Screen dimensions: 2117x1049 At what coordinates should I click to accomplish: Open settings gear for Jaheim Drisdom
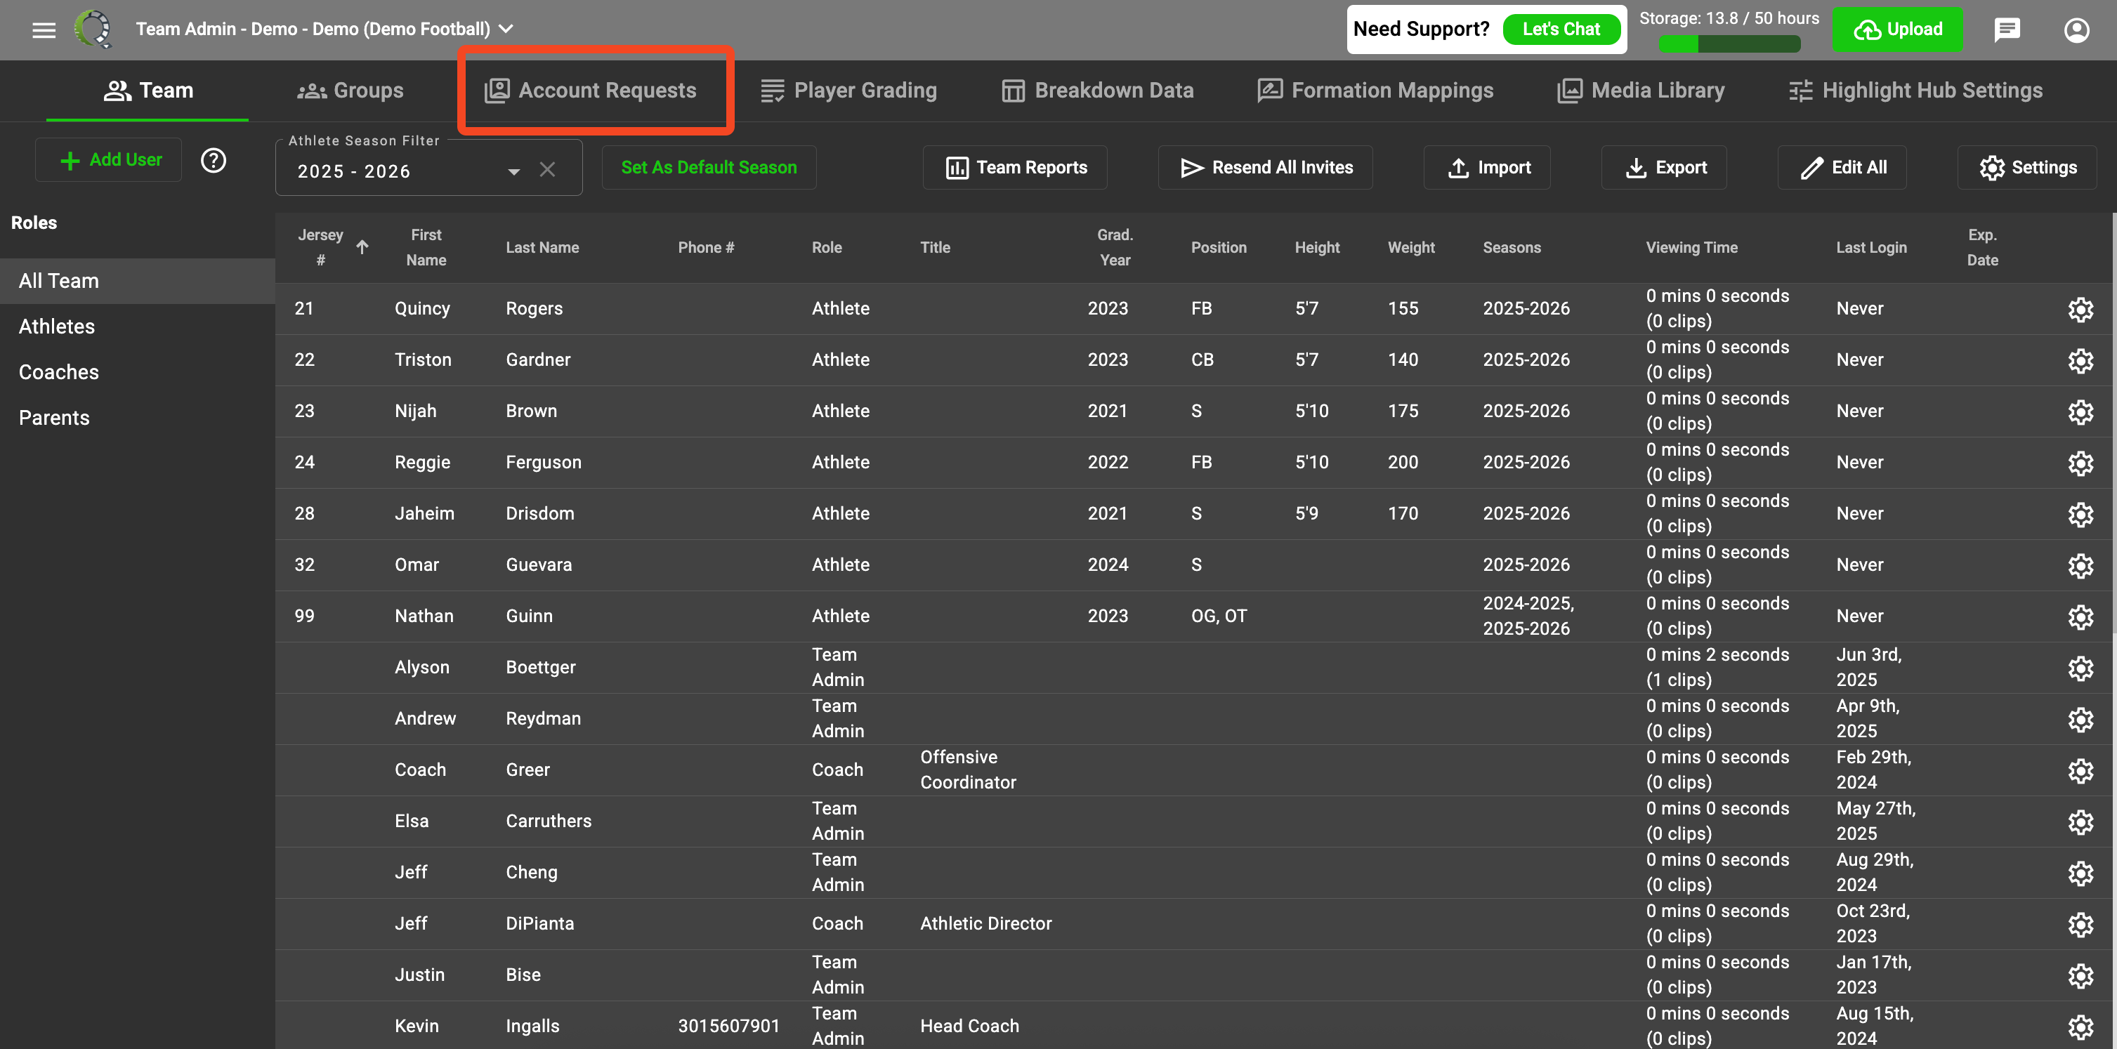coord(2080,515)
